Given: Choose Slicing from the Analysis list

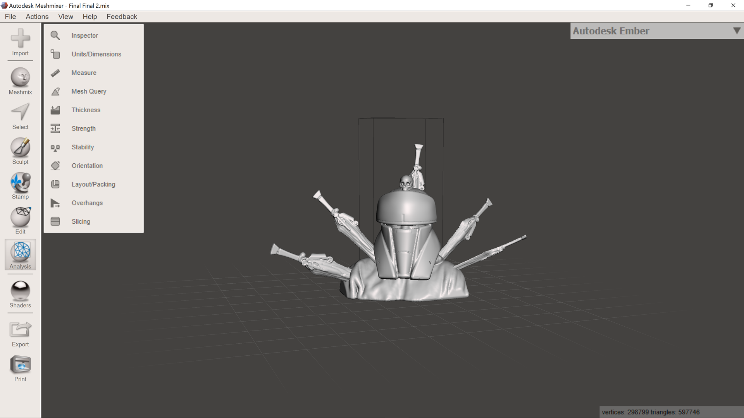Looking at the screenshot, I should [x=81, y=221].
